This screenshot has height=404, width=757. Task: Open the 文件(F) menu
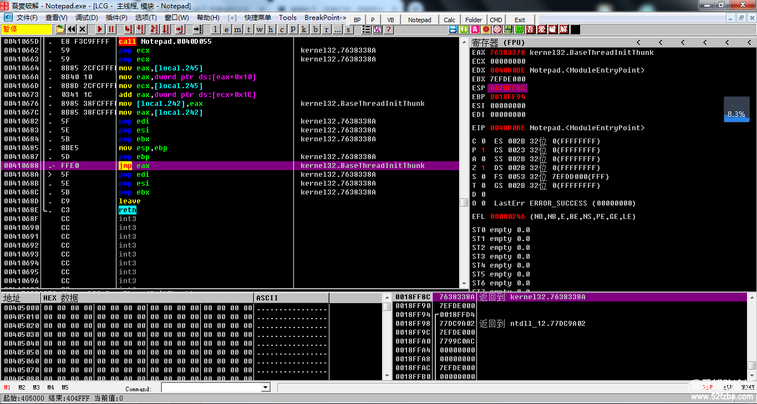point(27,18)
